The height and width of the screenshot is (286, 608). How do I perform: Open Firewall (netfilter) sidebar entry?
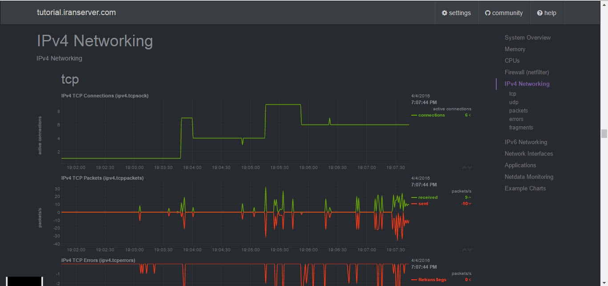click(527, 73)
